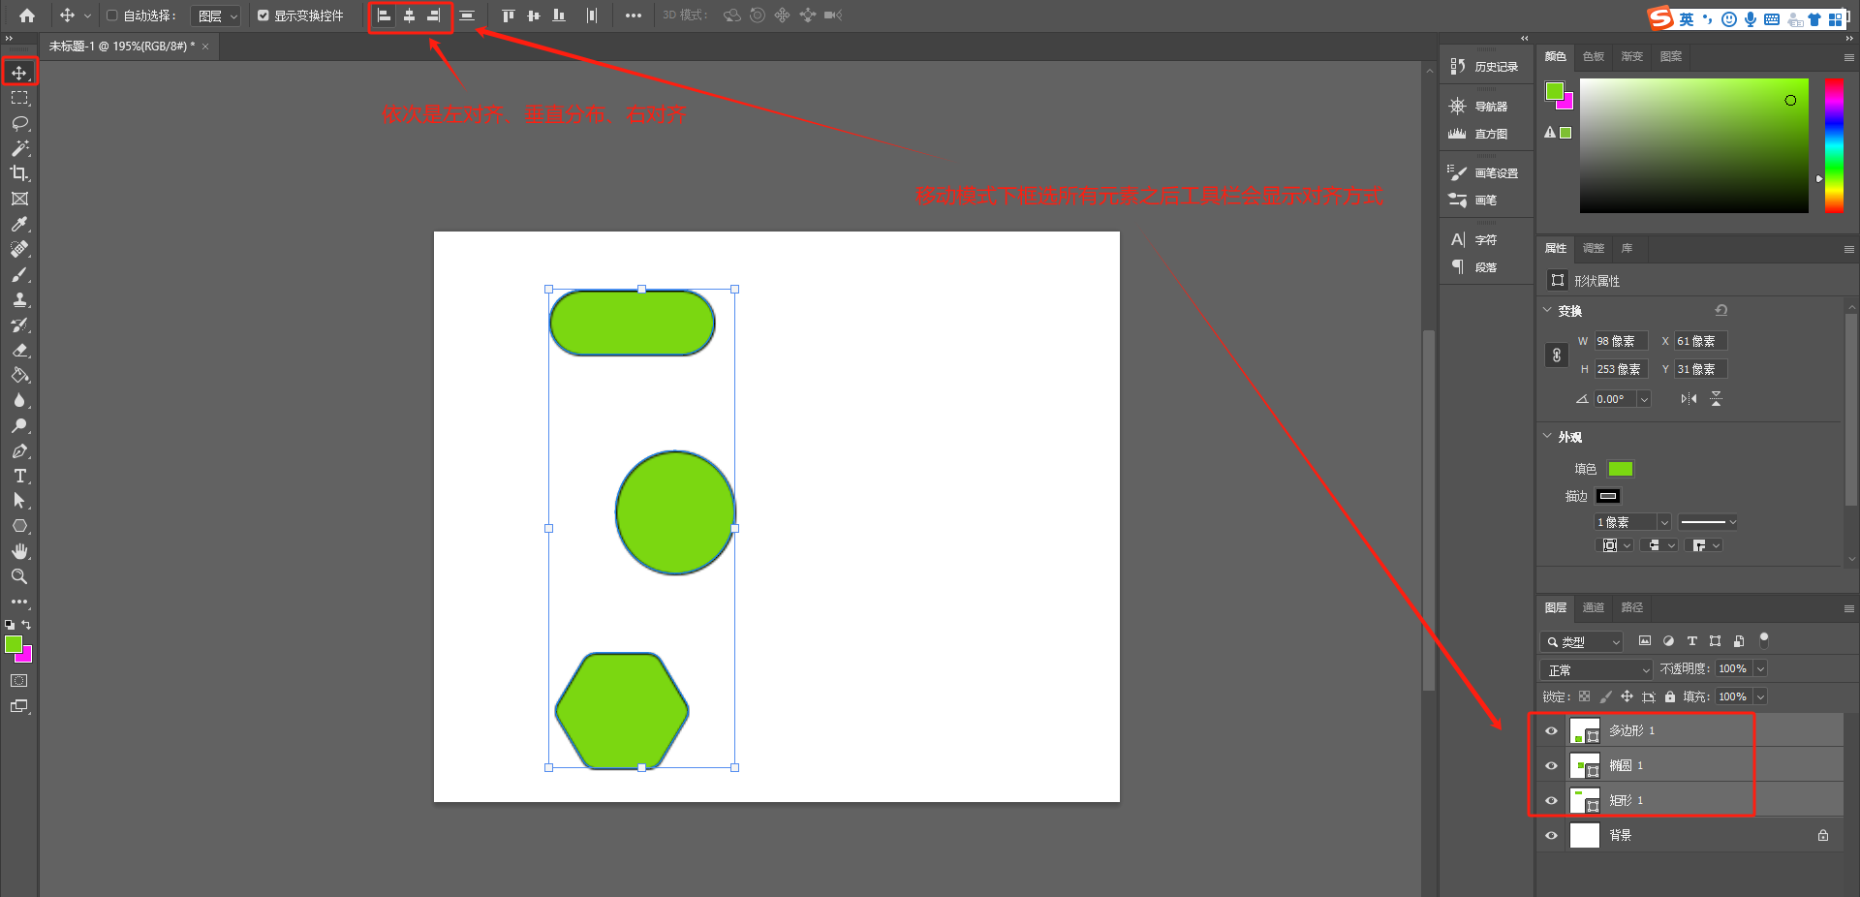Select the Pen tool
This screenshot has height=897, width=1860.
[x=18, y=450]
